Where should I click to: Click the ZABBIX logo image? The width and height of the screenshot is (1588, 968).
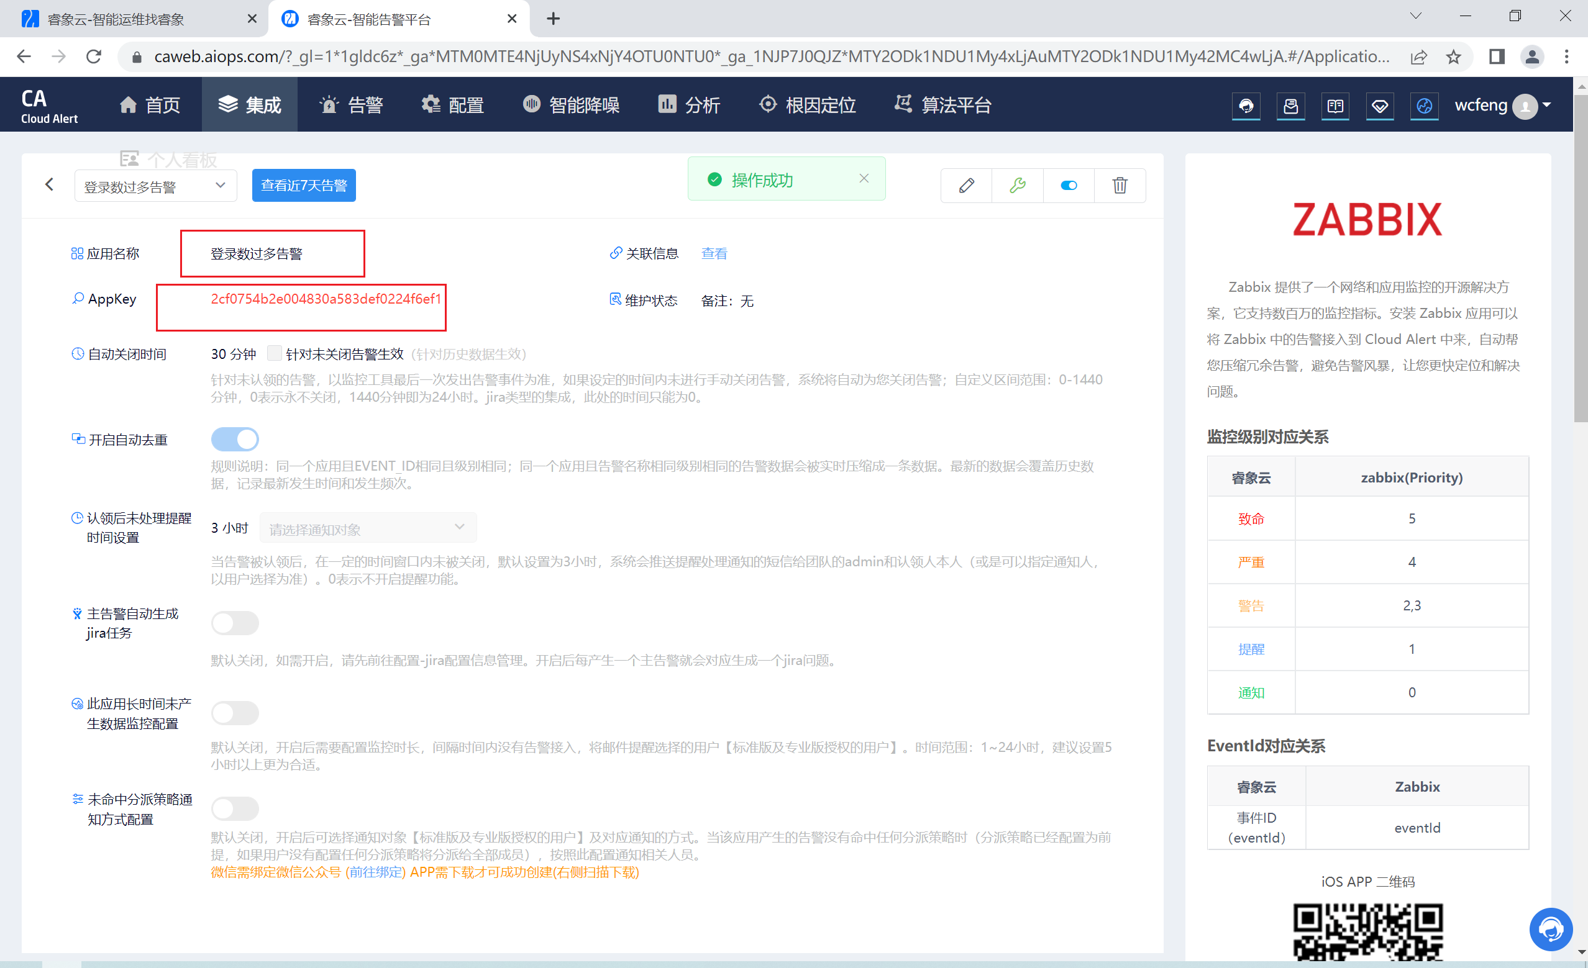[1367, 220]
